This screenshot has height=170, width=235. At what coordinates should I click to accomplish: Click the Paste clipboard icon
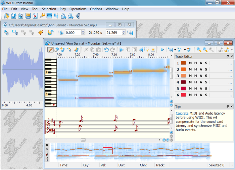(x=98, y=50)
